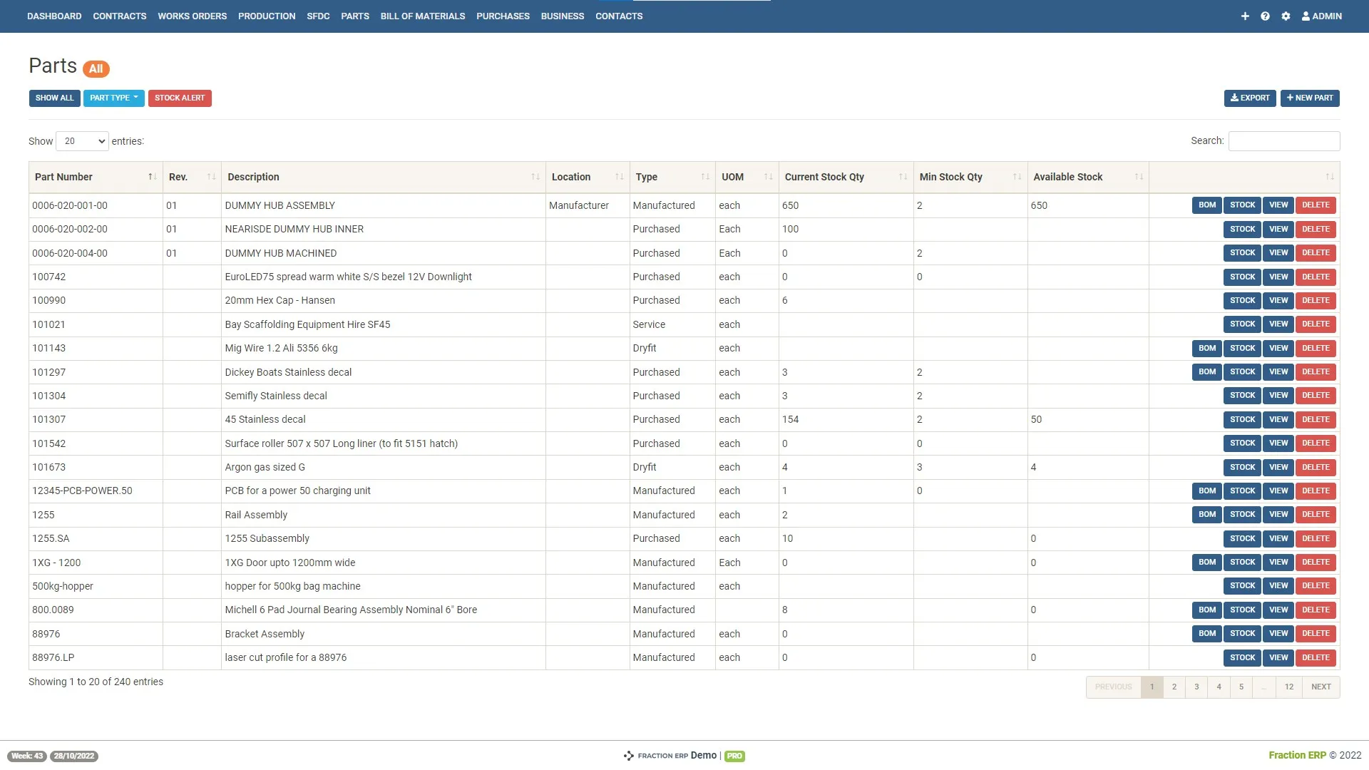The width and height of the screenshot is (1369, 770).
Task: Click the Search input field
Action: (x=1284, y=141)
